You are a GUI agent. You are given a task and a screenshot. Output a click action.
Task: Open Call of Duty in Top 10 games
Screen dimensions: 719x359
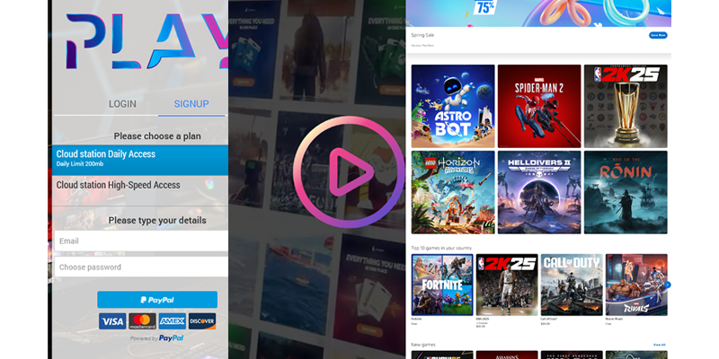click(572, 285)
